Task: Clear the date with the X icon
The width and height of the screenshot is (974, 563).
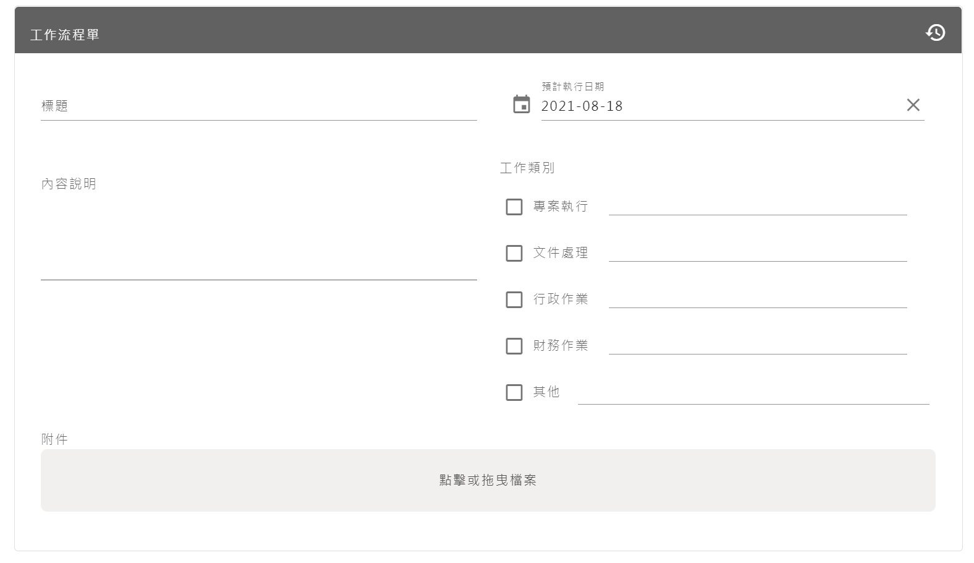Action: (x=913, y=105)
